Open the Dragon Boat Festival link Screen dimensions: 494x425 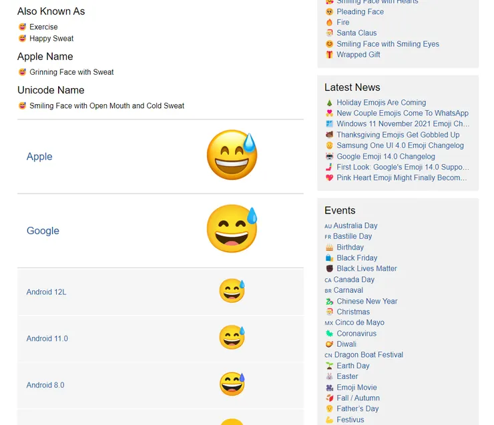pos(368,355)
